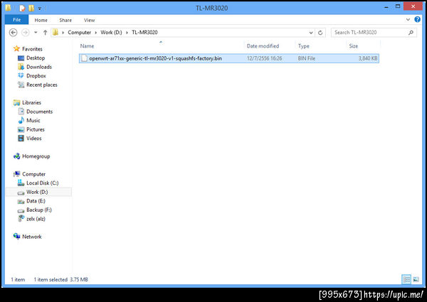
Task: Minimize the TL-MR3020 window
Action: tap(386, 7)
